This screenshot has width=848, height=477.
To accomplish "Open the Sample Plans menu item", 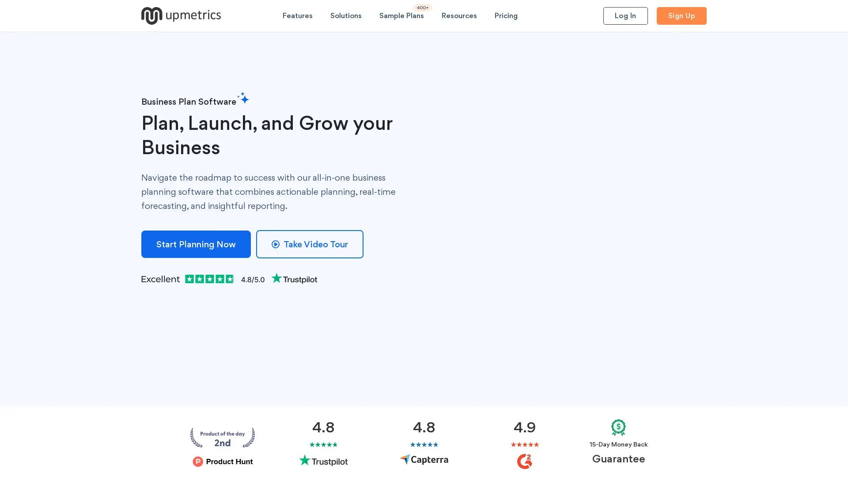I will (401, 15).
